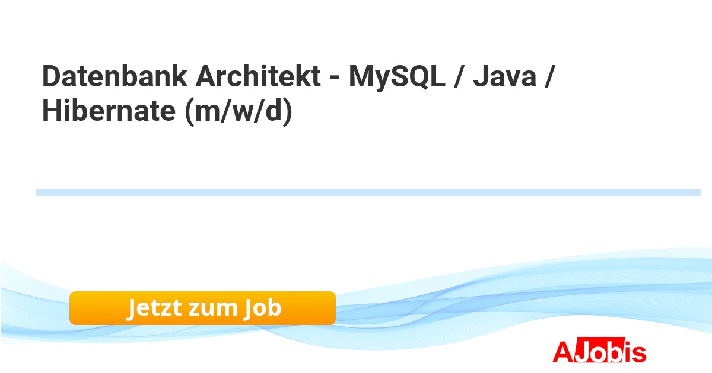Viewport: 712px width, 373px height.
Task: Click "MySQL" in the job title
Action: (x=397, y=77)
